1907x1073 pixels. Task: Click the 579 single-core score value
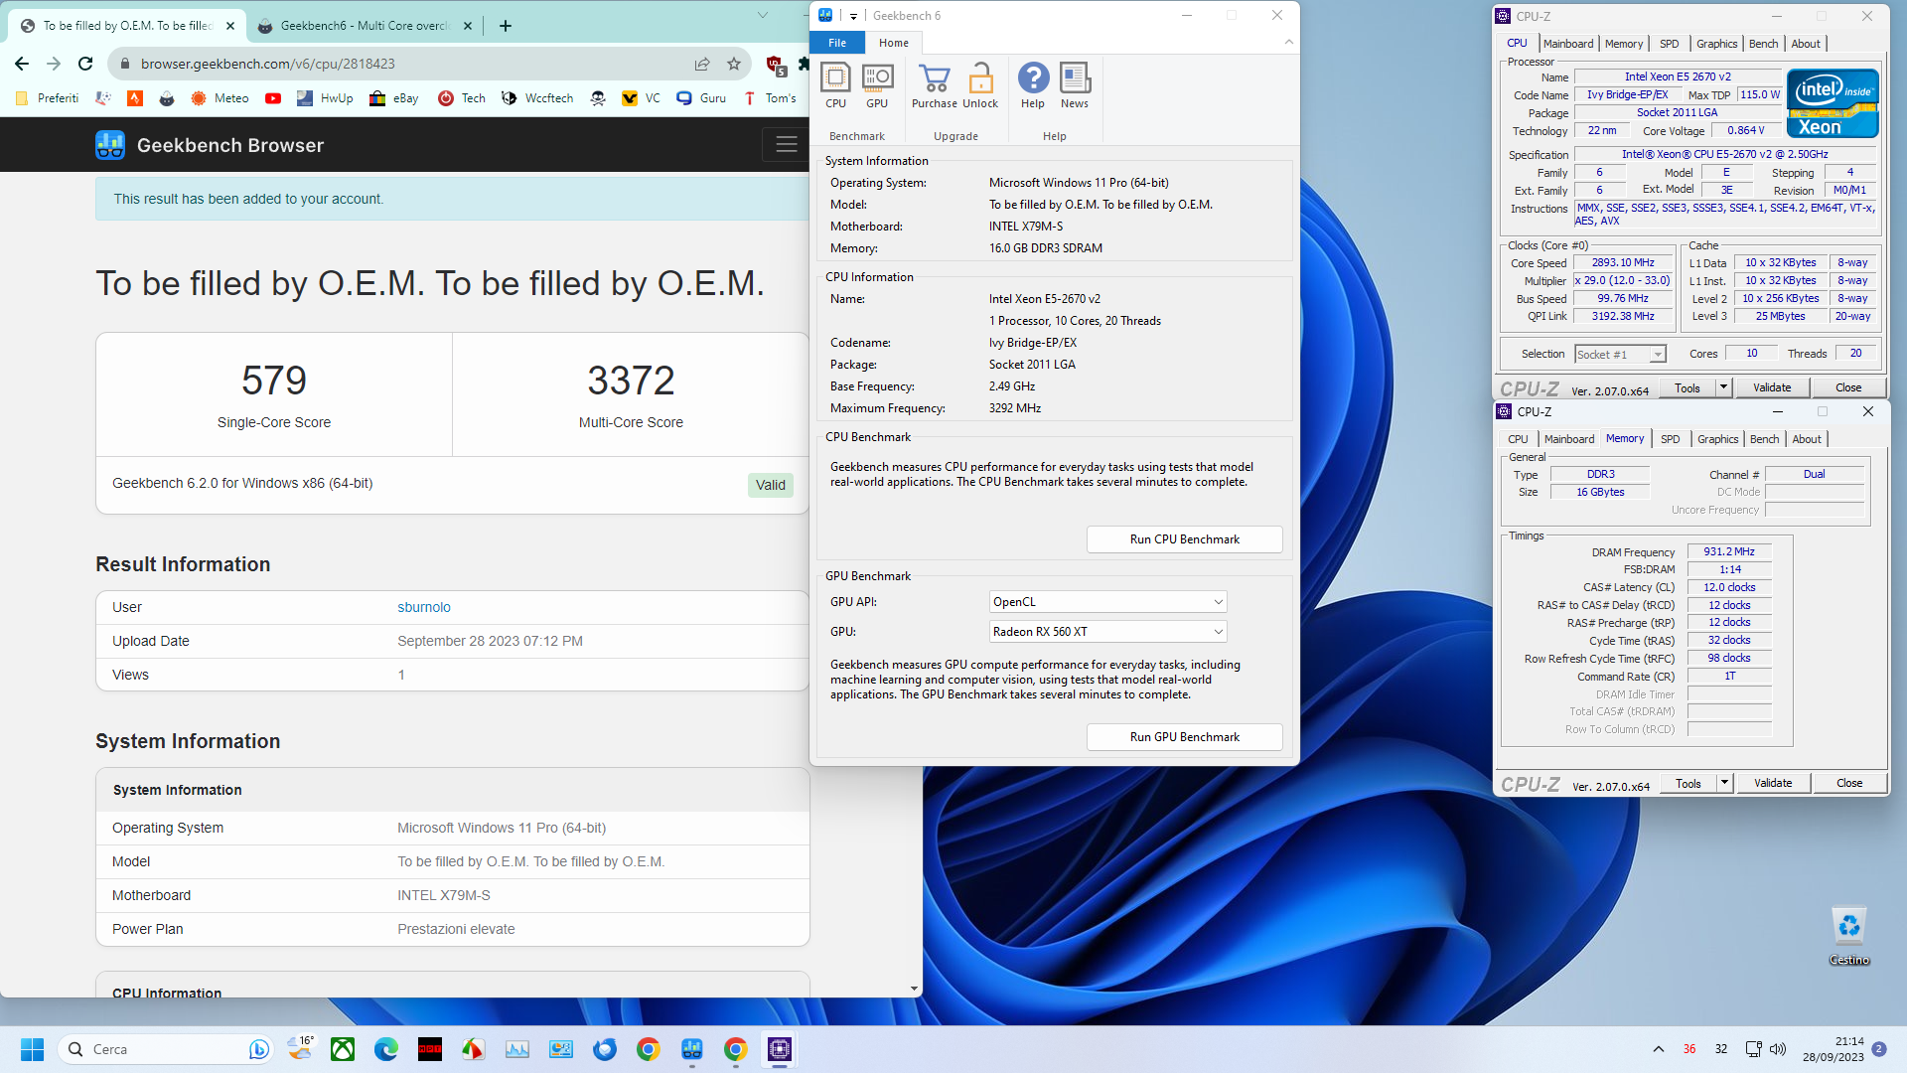[x=274, y=381]
